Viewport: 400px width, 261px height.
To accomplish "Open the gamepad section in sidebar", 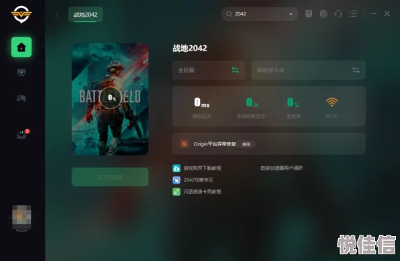I will [x=22, y=98].
